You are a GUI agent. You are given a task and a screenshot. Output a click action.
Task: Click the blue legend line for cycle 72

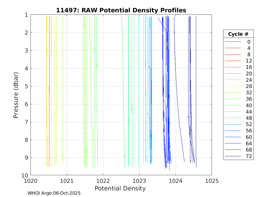click(x=233, y=156)
